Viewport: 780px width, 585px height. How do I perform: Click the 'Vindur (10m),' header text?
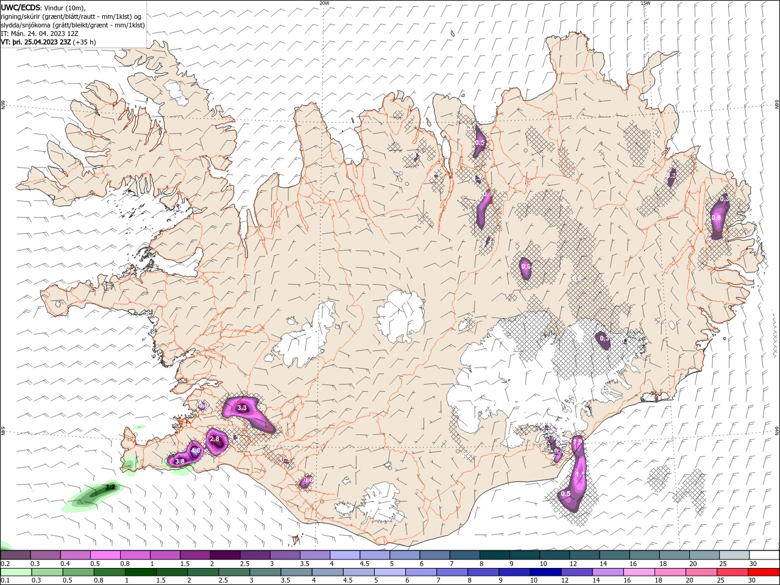(x=65, y=7)
